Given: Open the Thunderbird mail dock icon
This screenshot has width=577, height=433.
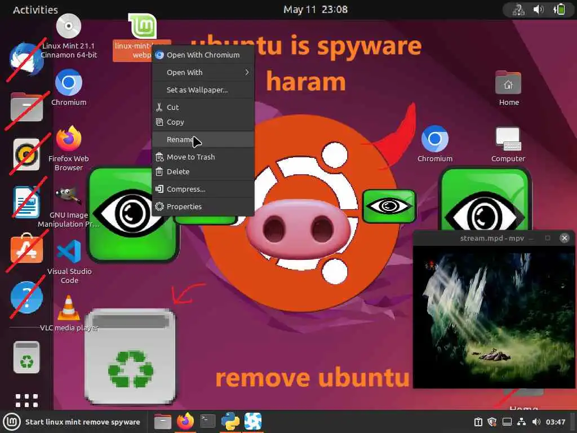Looking at the screenshot, I should point(26,60).
